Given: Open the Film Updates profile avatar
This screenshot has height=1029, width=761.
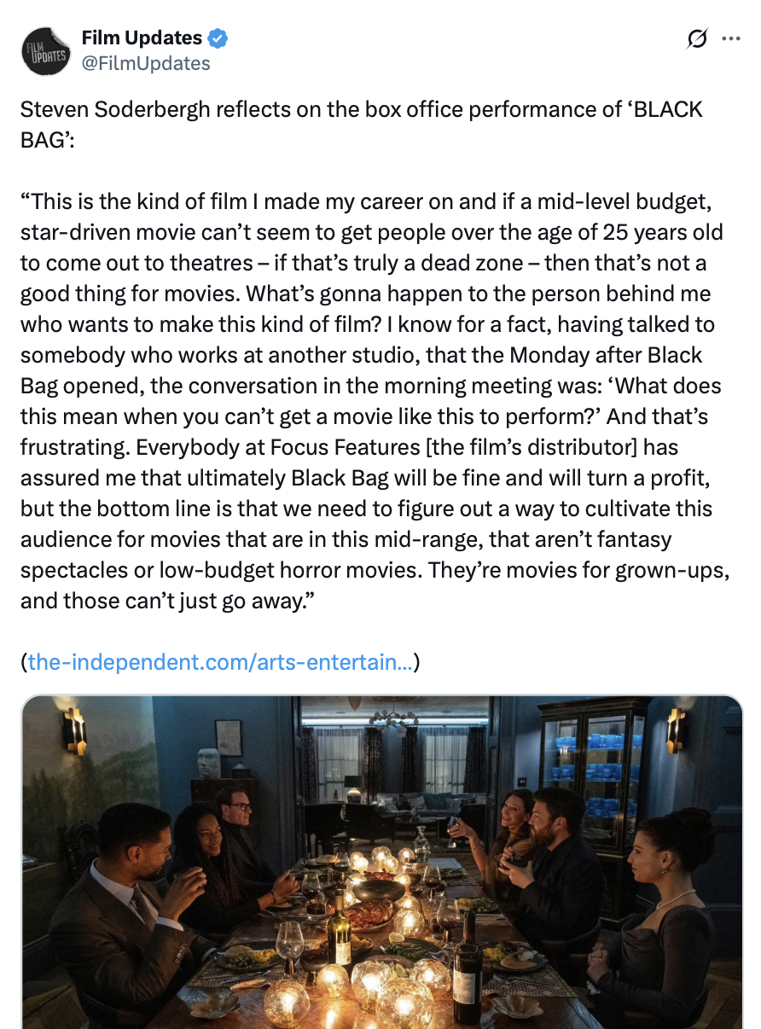Looking at the screenshot, I should click(45, 50).
